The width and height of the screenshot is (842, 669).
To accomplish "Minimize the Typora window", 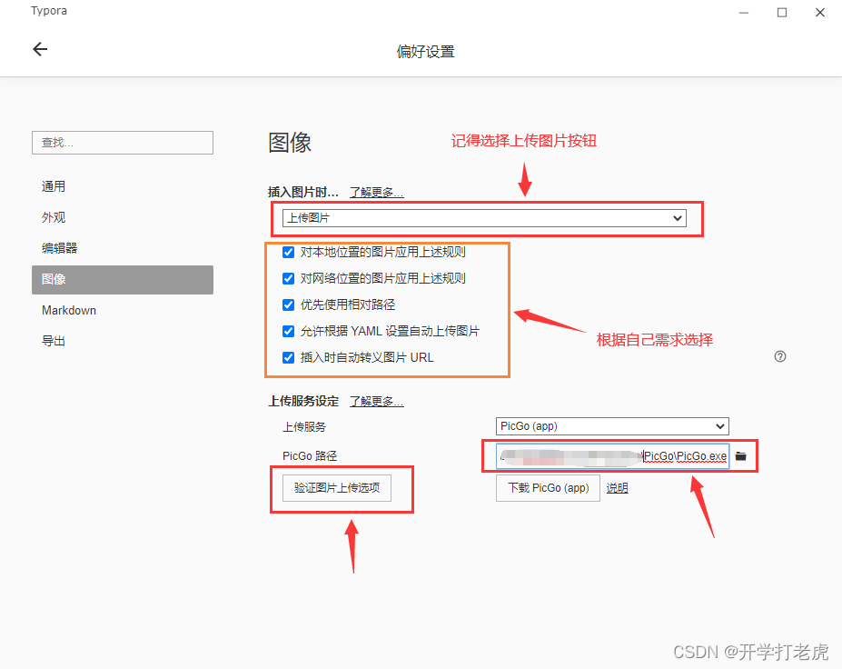I will (744, 13).
